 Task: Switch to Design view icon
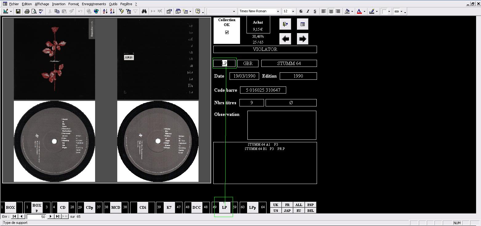point(6,11)
